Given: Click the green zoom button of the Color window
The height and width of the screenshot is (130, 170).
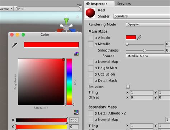Looking at the screenshot, I should coord(23,35).
